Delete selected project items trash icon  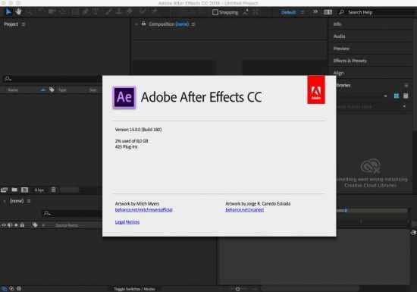(x=53, y=190)
